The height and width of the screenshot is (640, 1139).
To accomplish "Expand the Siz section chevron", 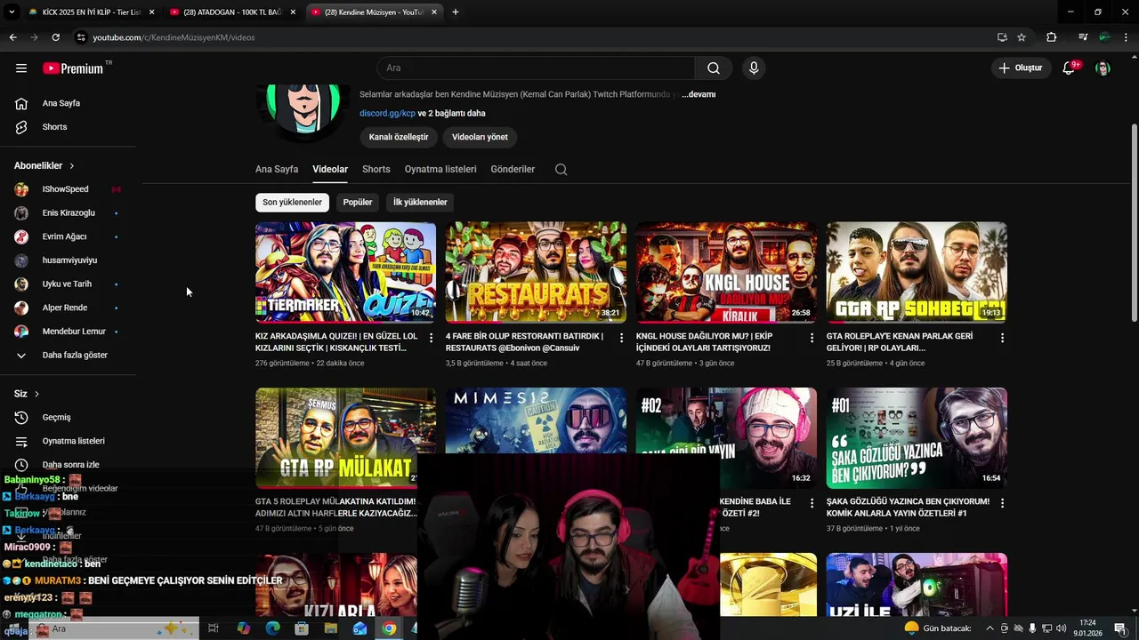I will pyautogui.click(x=36, y=394).
